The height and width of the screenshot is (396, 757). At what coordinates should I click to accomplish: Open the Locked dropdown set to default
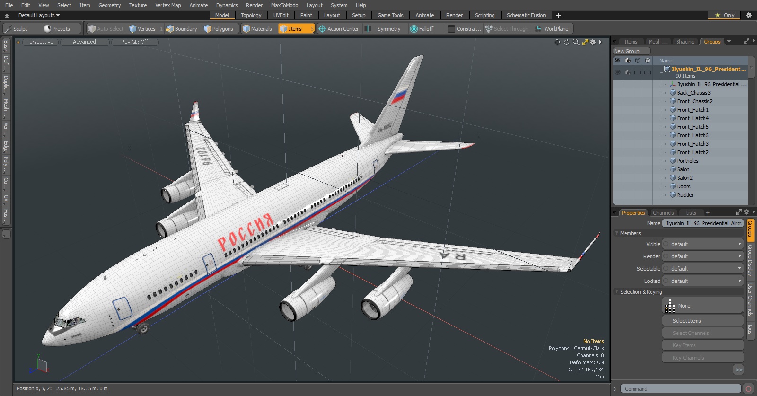[703, 281]
